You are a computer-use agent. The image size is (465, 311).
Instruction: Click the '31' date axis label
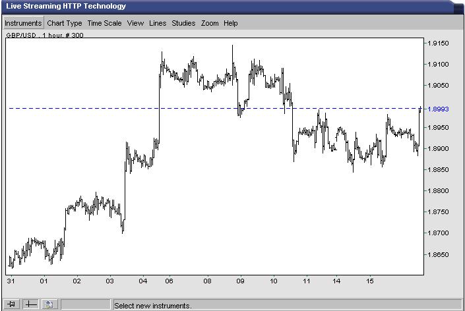tap(11, 281)
